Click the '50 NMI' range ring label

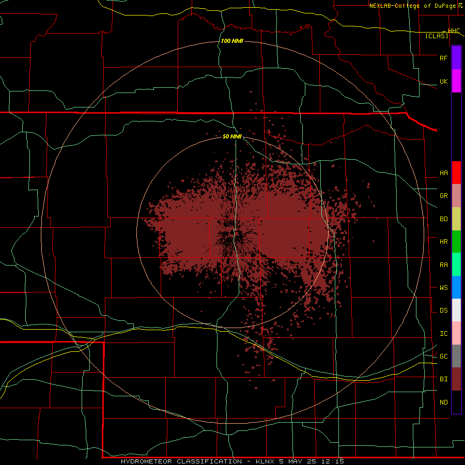[x=232, y=136]
